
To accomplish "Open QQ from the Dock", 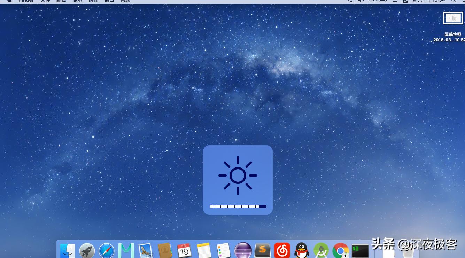I will pyautogui.click(x=302, y=250).
